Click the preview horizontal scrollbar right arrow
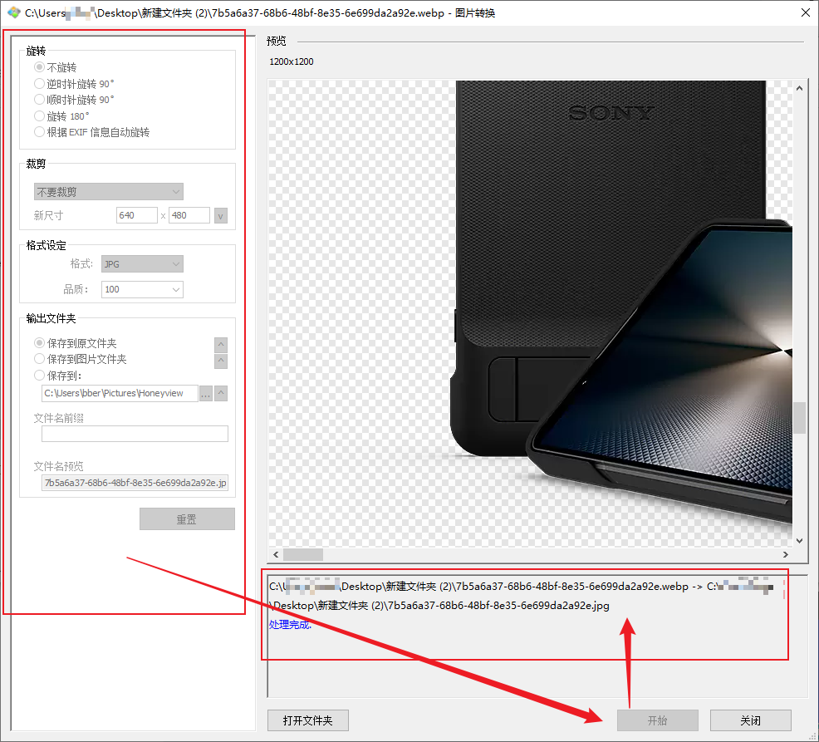Viewport: 819px width, 742px height. coord(786,554)
